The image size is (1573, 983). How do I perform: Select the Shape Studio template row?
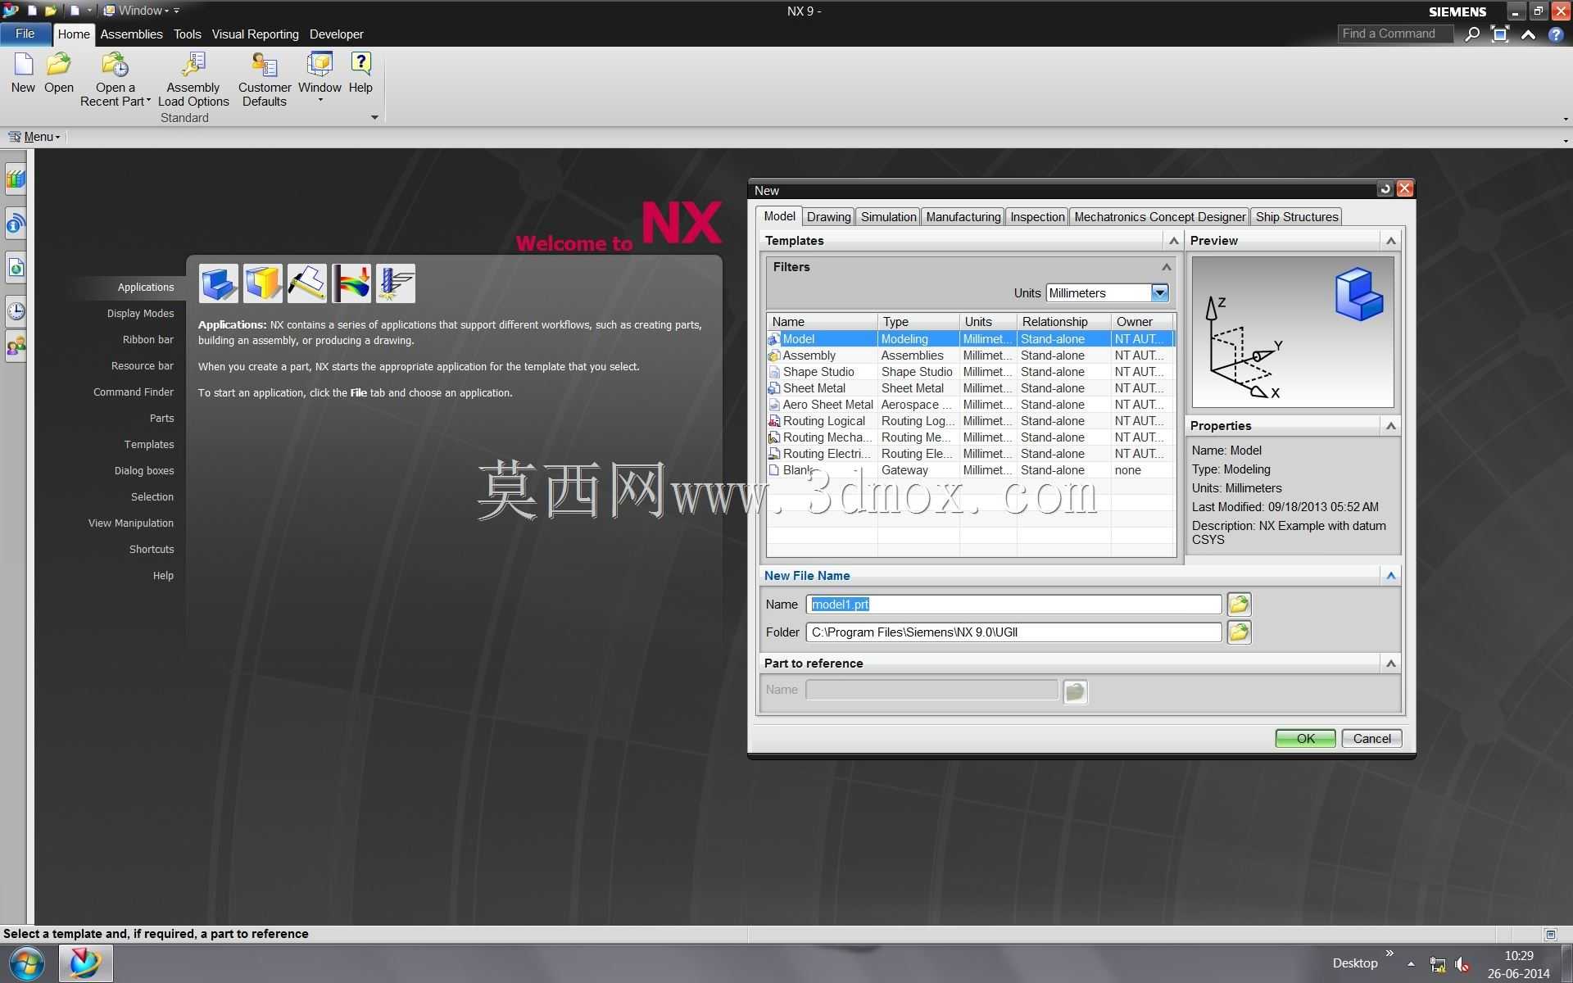(970, 372)
